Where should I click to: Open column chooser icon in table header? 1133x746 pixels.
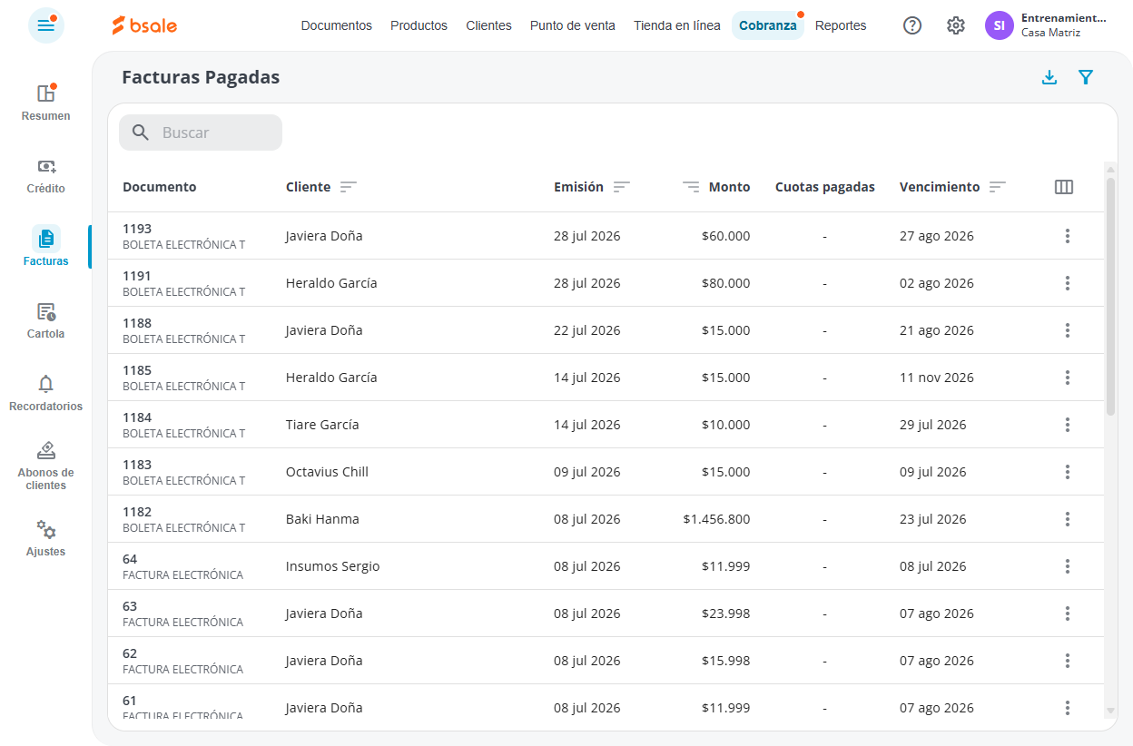tap(1064, 187)
